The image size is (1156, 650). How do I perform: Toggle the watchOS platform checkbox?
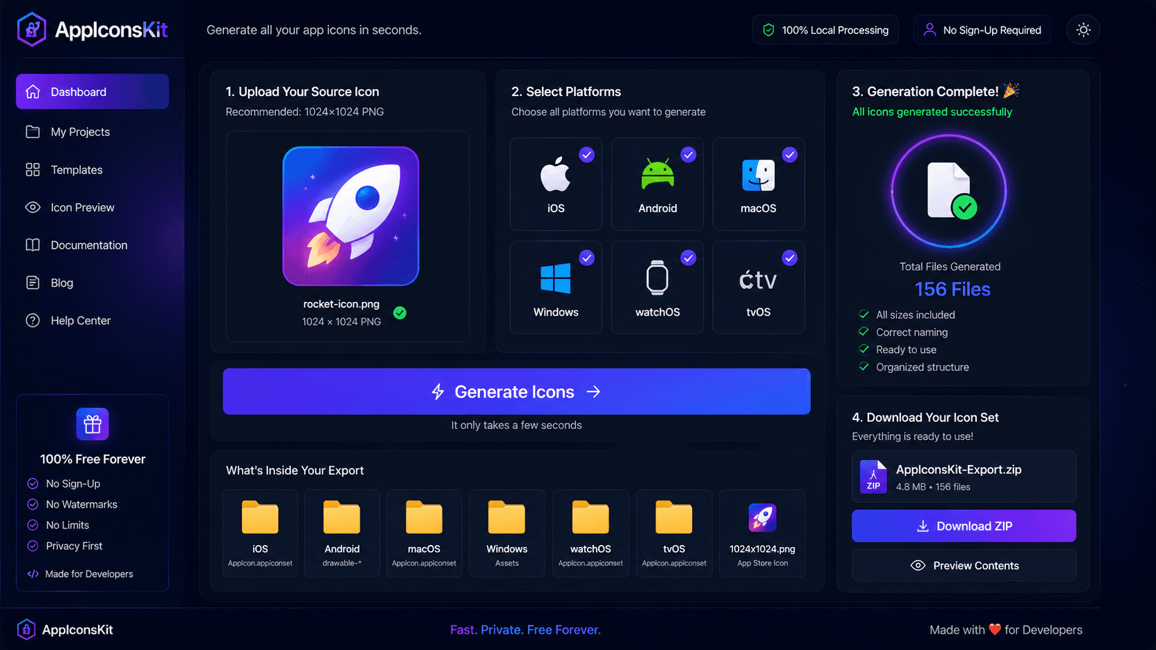click(688, 258)
